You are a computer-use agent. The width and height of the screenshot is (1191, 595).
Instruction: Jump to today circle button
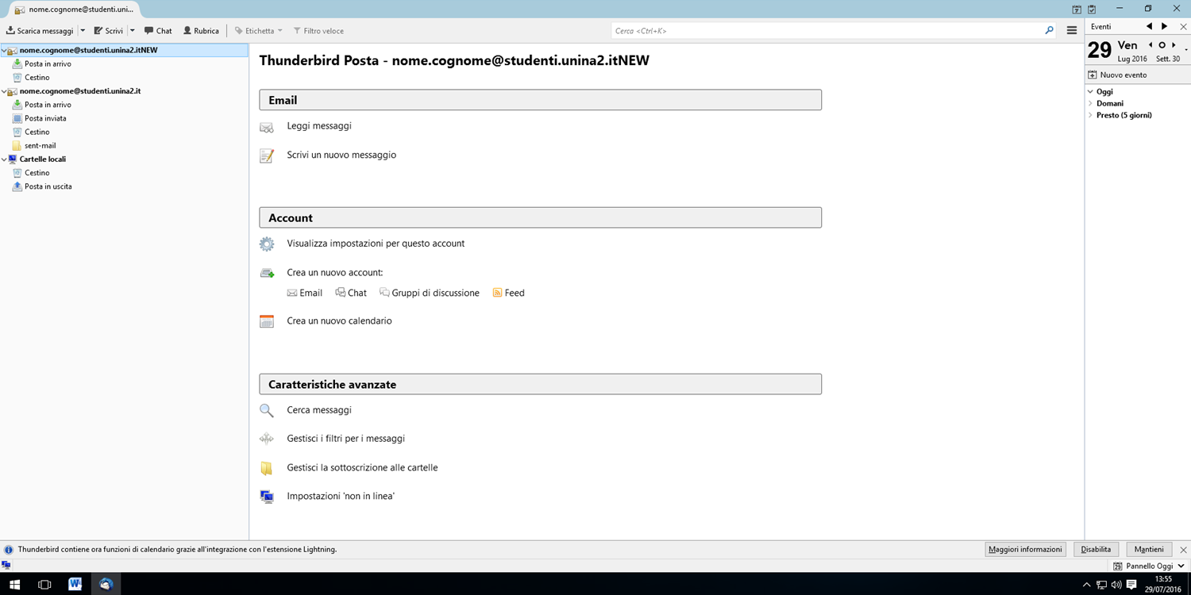[1162, 45]
